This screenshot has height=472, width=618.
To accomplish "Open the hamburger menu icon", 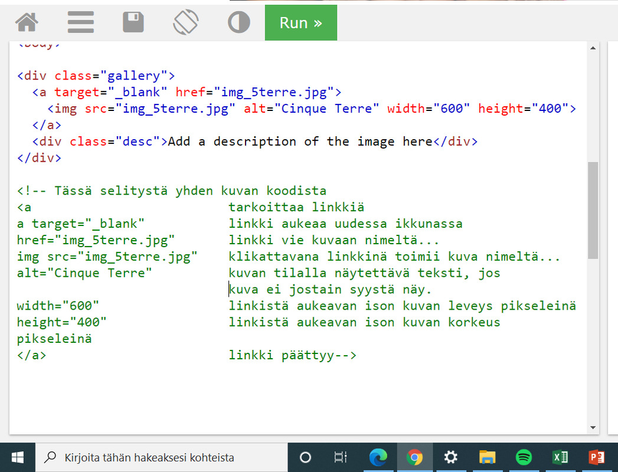I will pos(81,22).
